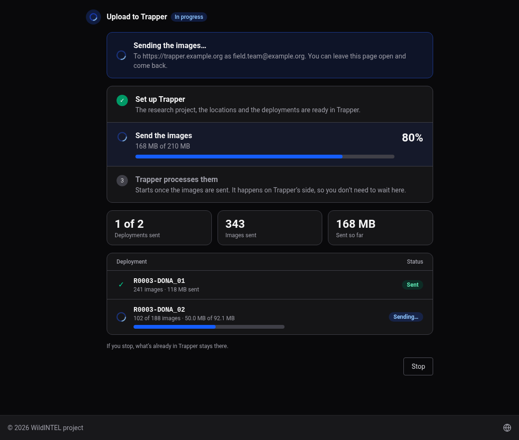Click the green checkmark for Set up Trapper
519x440 pixels.
point(122,100)
